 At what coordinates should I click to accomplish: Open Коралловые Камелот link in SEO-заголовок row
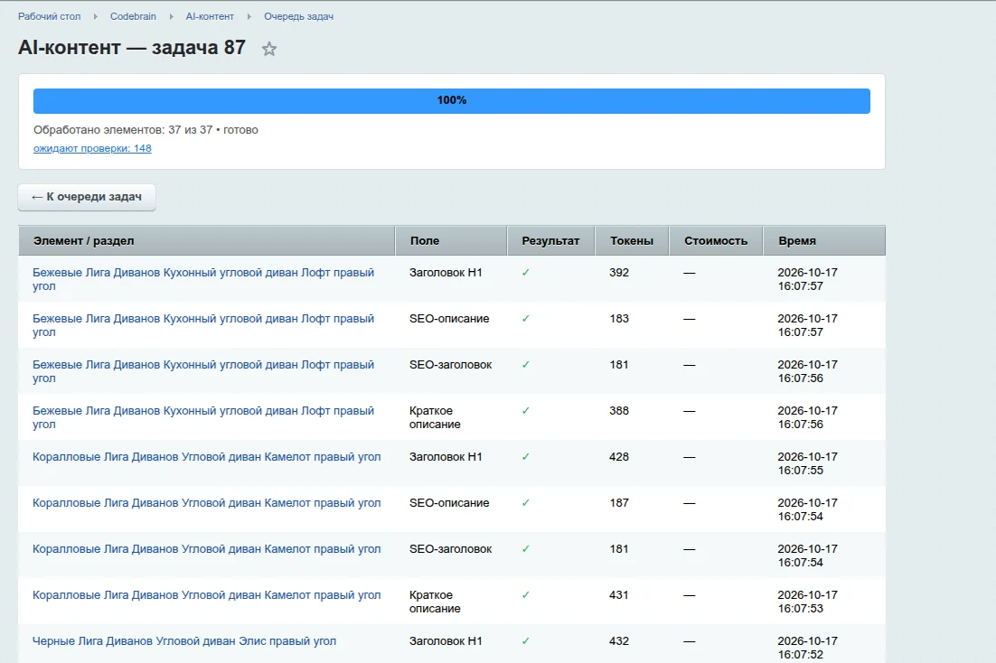[206, 548]
